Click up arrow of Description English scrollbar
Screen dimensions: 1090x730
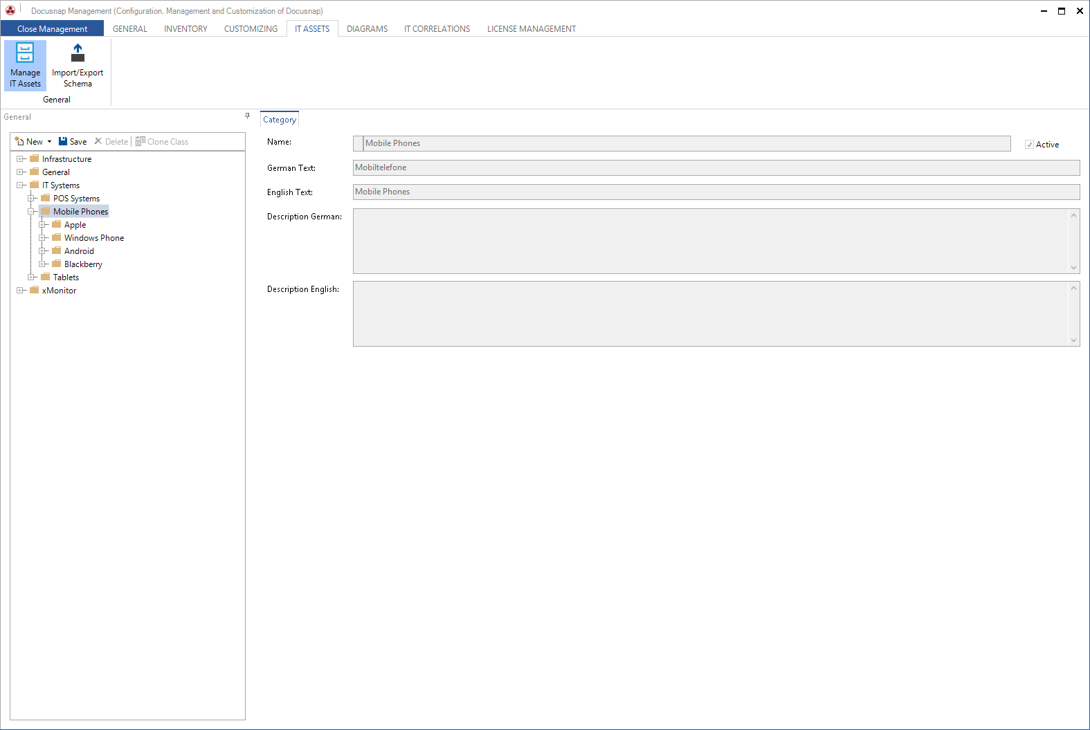[1074, 288]
